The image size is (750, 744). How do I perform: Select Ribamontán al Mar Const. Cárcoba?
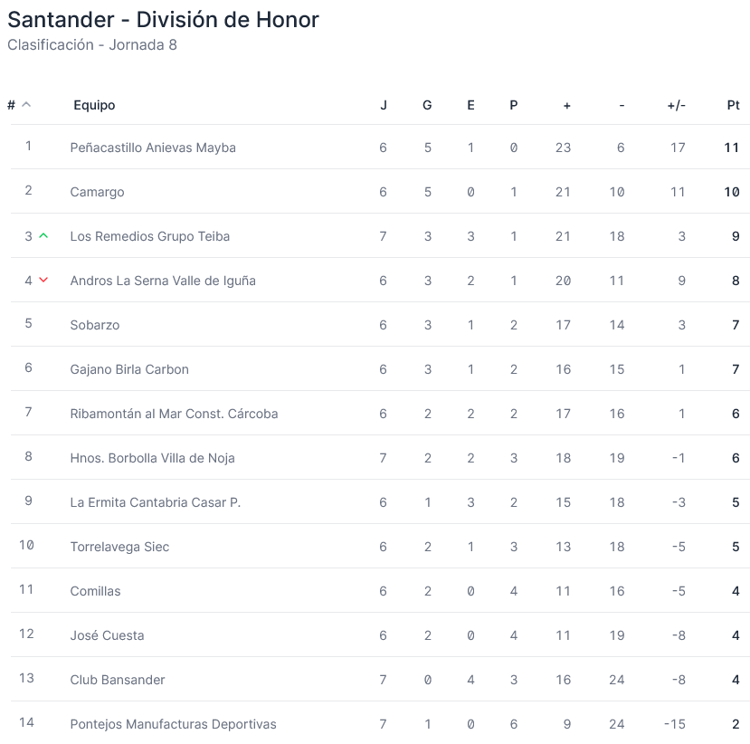(x=174, y=414)
